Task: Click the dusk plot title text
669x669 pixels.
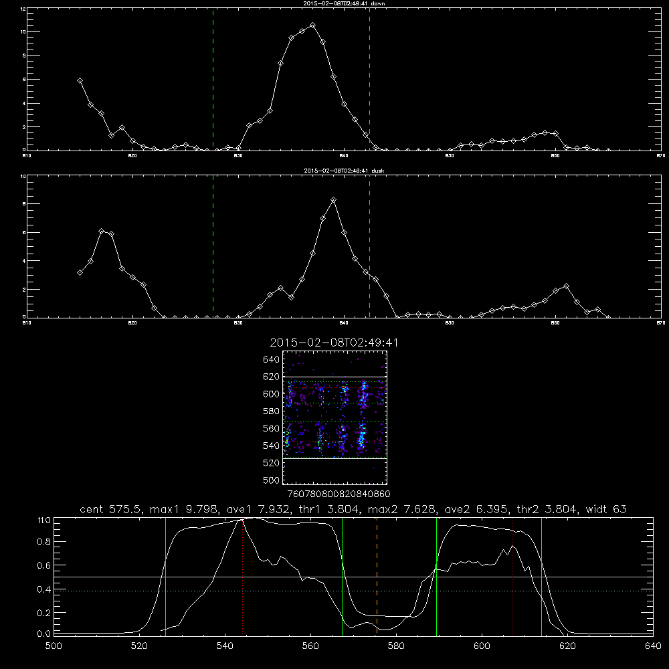Action: (344, 171)
